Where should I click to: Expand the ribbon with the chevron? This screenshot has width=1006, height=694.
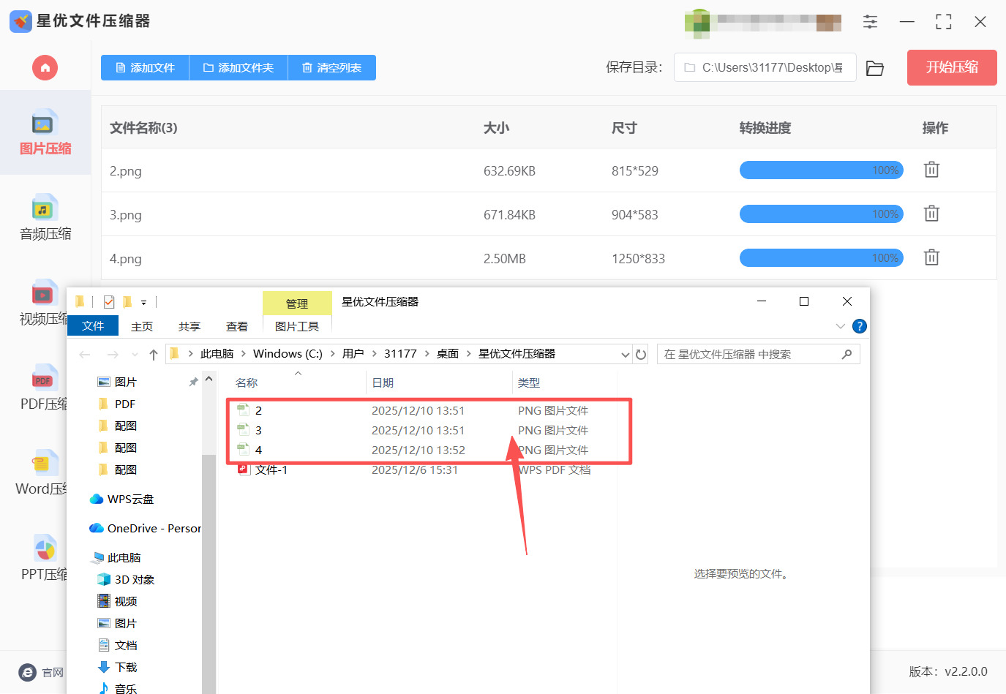click(x=840, y=326)
